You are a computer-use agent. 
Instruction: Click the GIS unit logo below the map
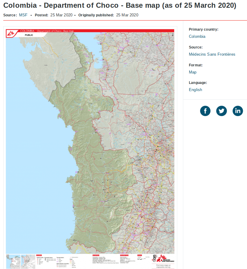(x=154, y=259)
